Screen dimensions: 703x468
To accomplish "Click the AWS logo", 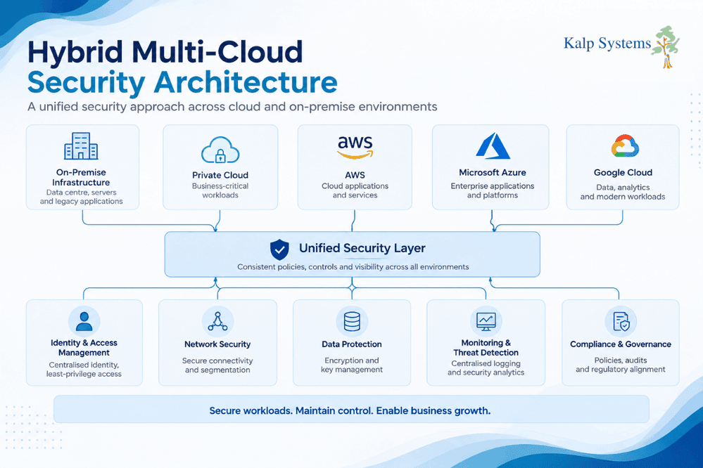I will click(355, 147).
